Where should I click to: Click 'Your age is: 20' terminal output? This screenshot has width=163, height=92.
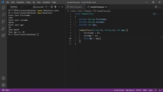pyautogui.click(x=16, y=32)
